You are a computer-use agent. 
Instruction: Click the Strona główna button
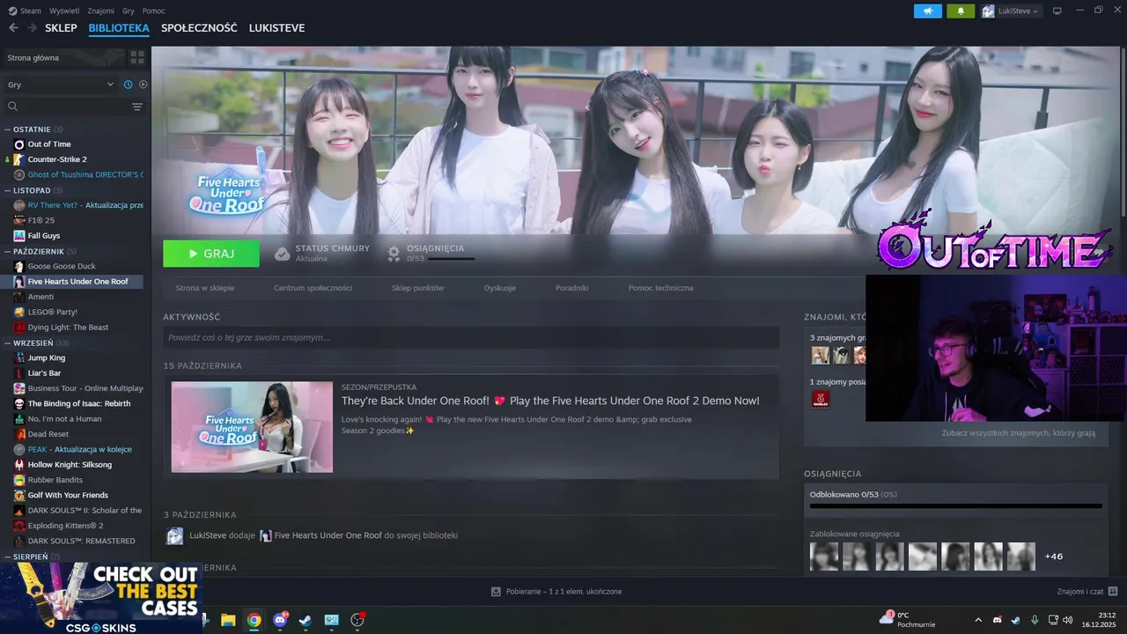[63, 57]
